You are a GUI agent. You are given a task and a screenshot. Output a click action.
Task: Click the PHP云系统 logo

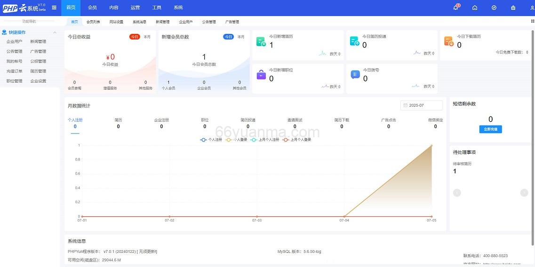tap(24, 8)
